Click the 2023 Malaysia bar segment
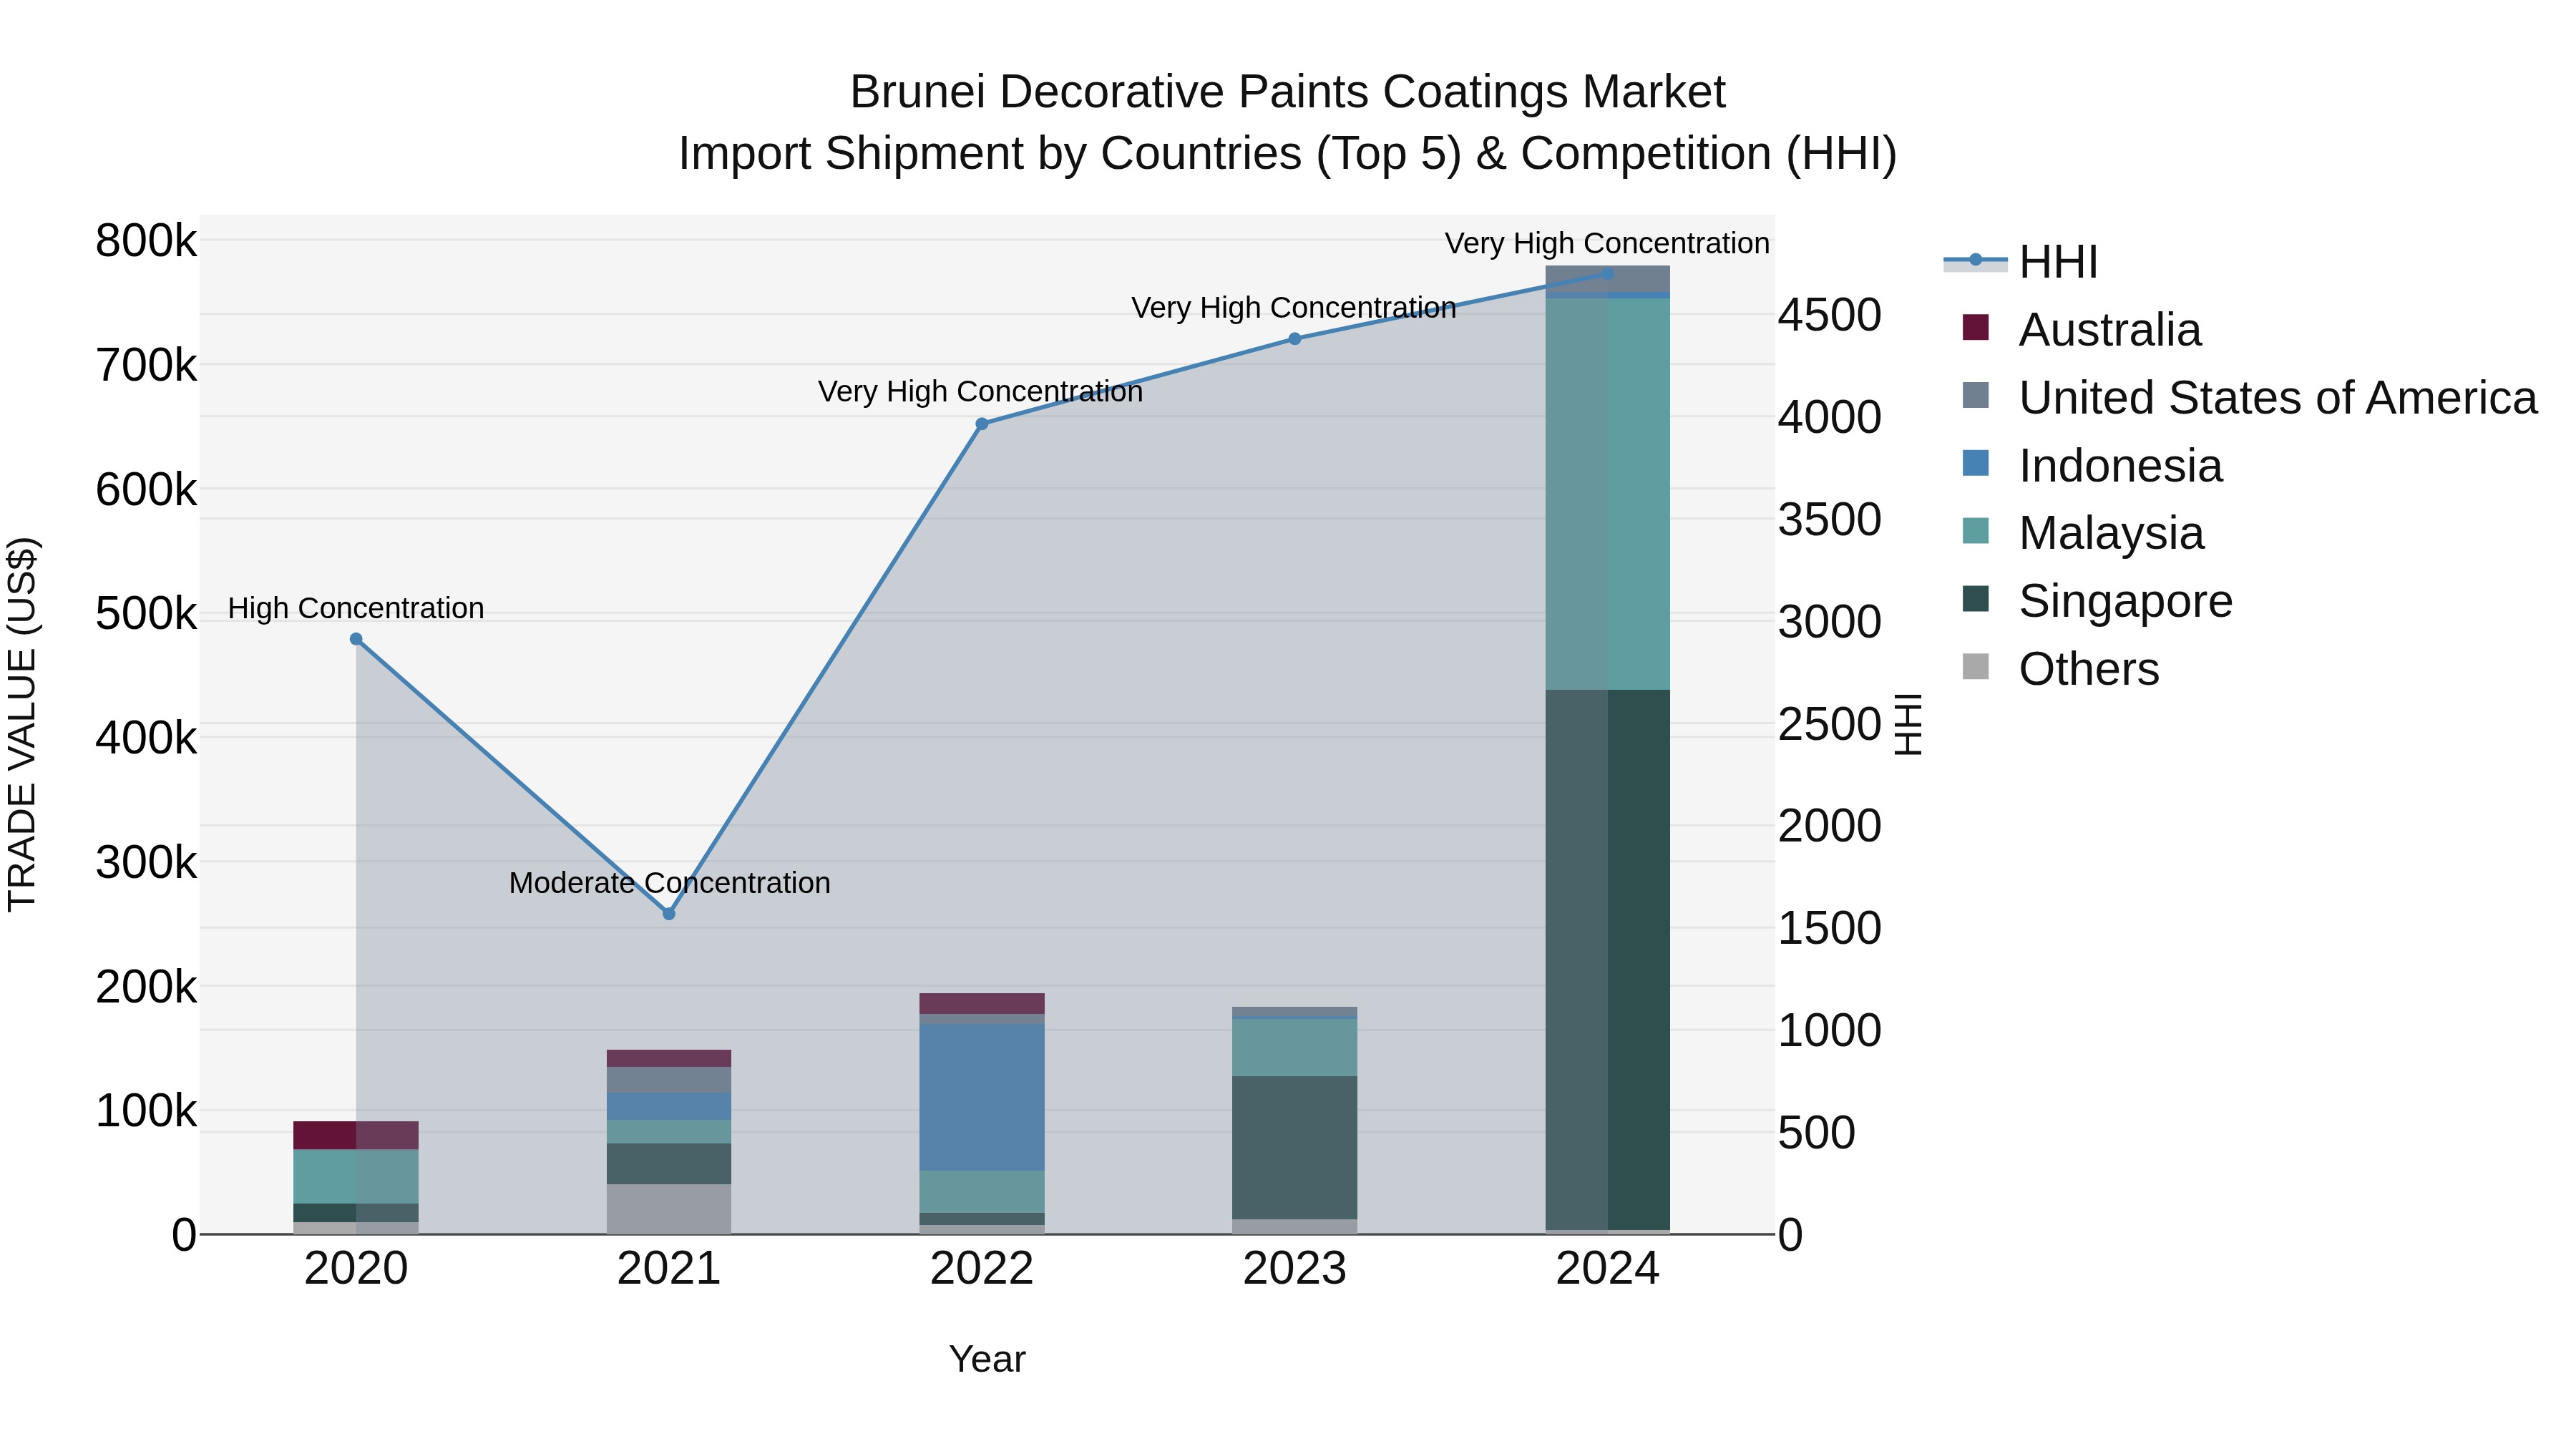This screenshot has height=1449, width=2576. 1295,1048
